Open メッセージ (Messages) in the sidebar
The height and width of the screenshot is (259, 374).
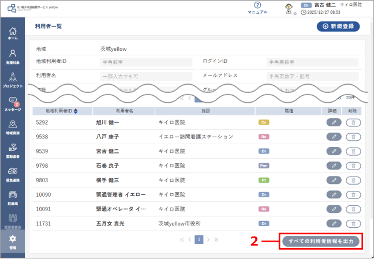[x=13, y=104]
